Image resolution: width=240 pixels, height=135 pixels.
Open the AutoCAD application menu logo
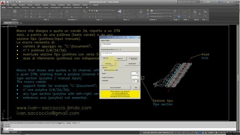point(3,3)
